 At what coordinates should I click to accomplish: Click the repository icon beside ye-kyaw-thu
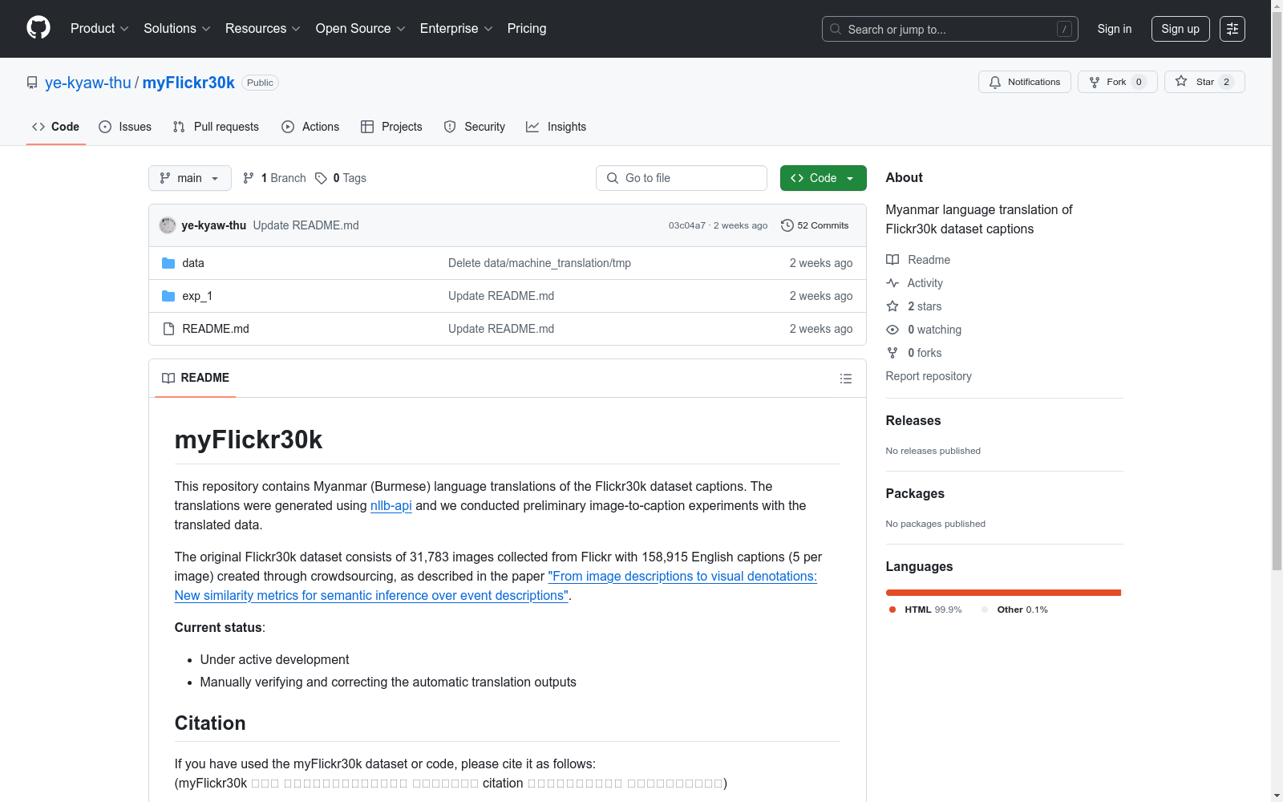coord(32,83)
